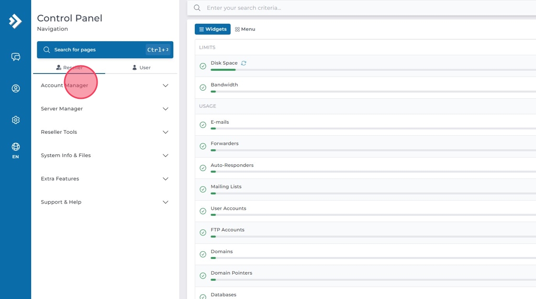The width and height of the screenshot is (536, 299).
Task: Open the messages chat icon in sidebar
Action: [16, 57]
